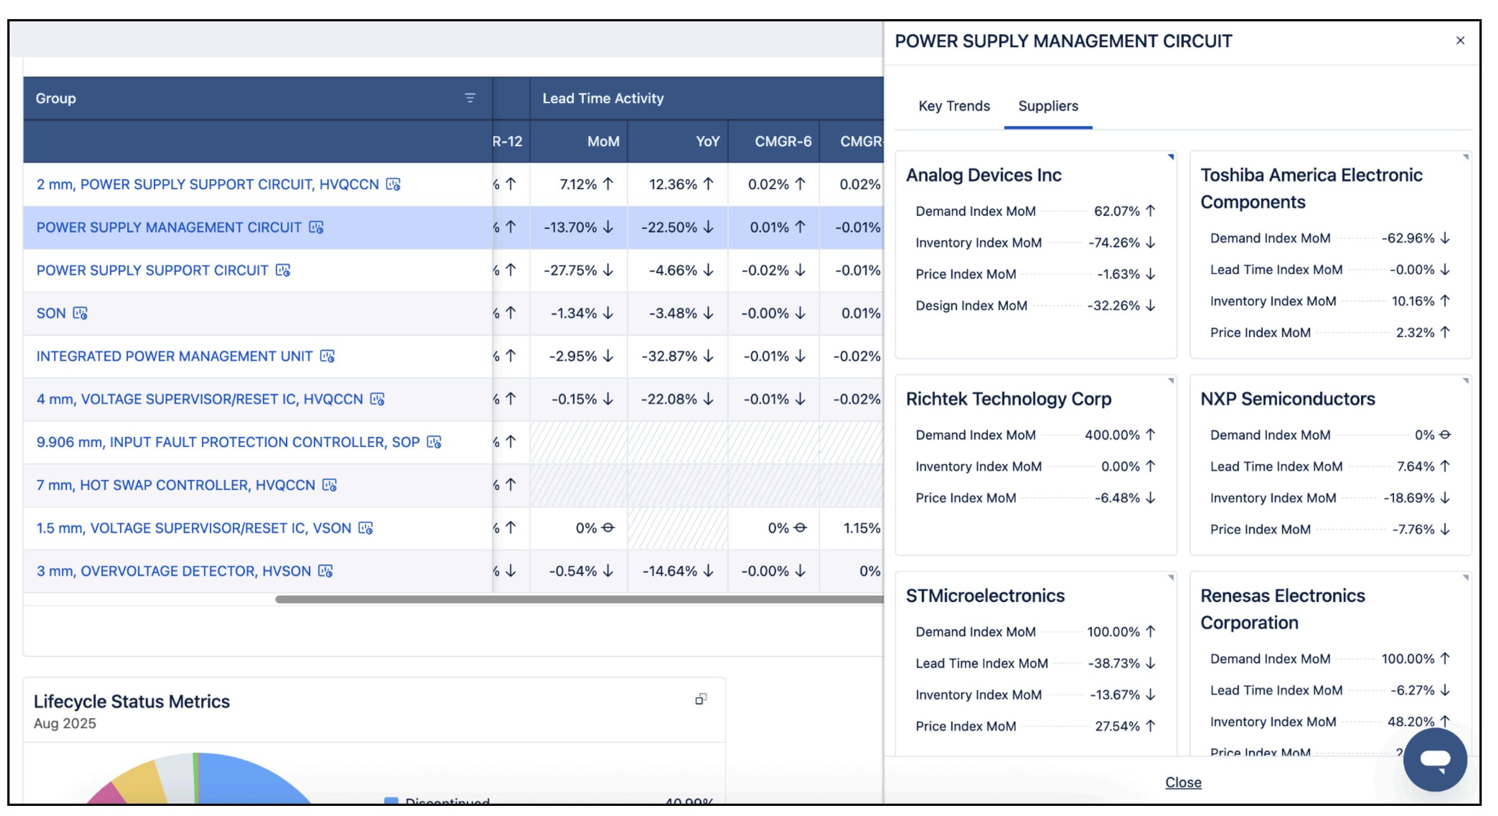
Task: Open the chat support bubble
Action: [1435, 760]
